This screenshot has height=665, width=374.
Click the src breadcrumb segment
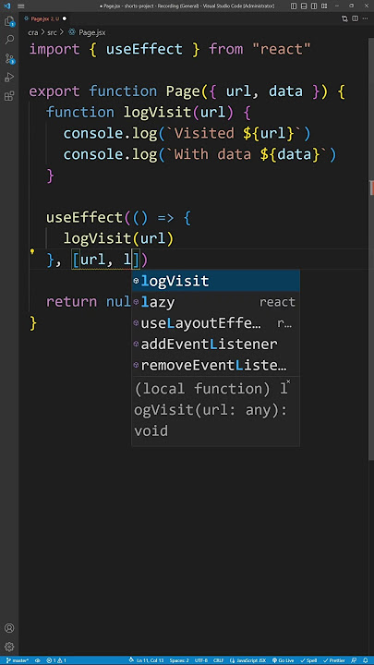pyautogui.click(x=52, y=32)
